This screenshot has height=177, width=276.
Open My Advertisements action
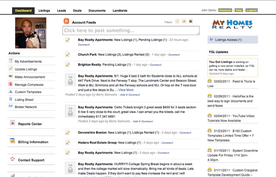[28, 62]
